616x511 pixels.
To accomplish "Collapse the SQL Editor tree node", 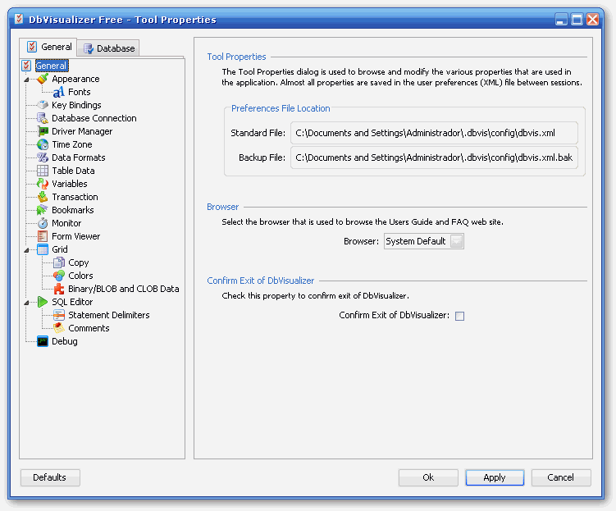I will click(26, 303).
